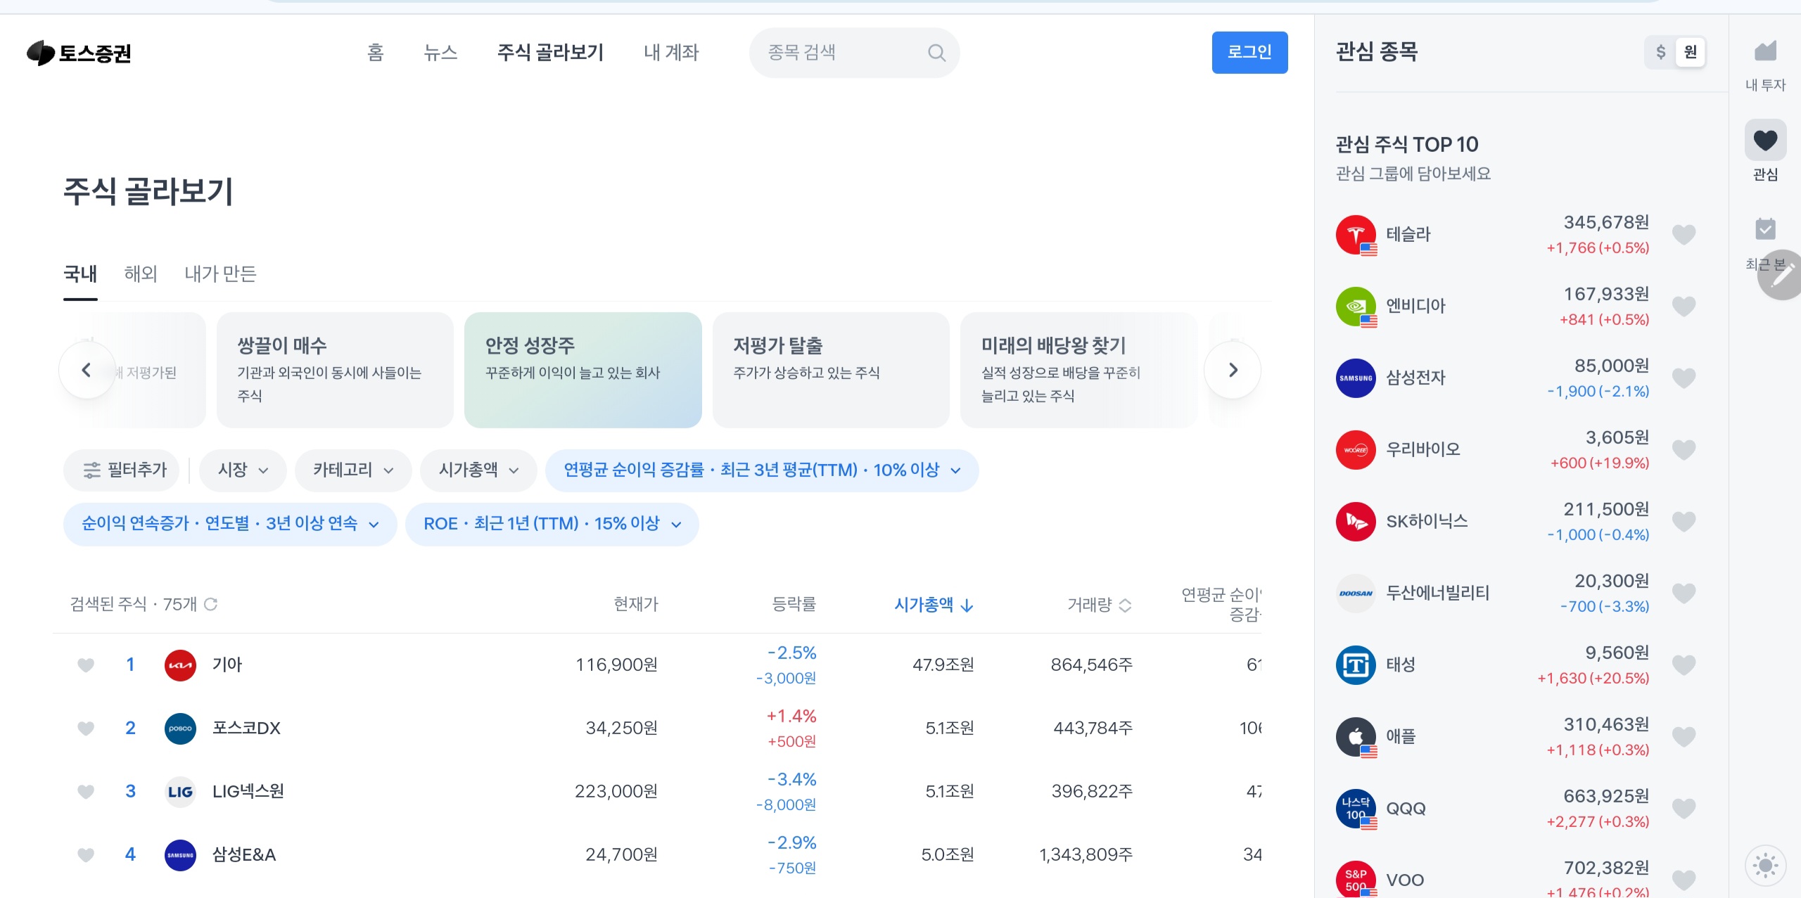Open 주식 골라보기 in navigation
Image resolution: width=1801 pixels, height=898 pixels.
point(550,53)
